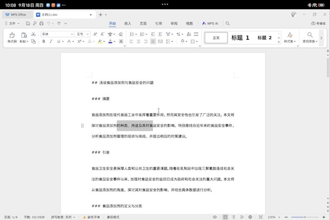Click the word count 字数 in status bar

[x=35, y=217]
